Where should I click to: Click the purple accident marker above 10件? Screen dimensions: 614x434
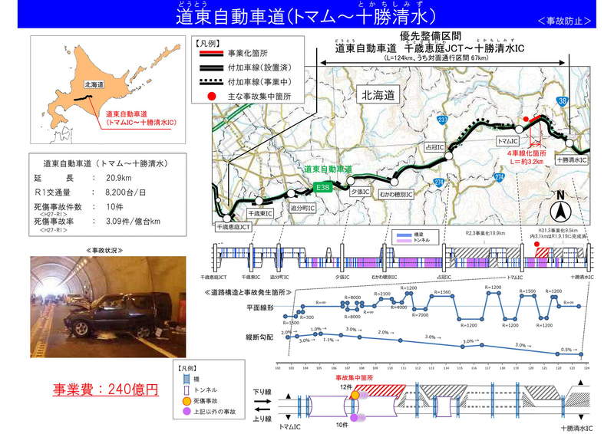tap(355, 418)
